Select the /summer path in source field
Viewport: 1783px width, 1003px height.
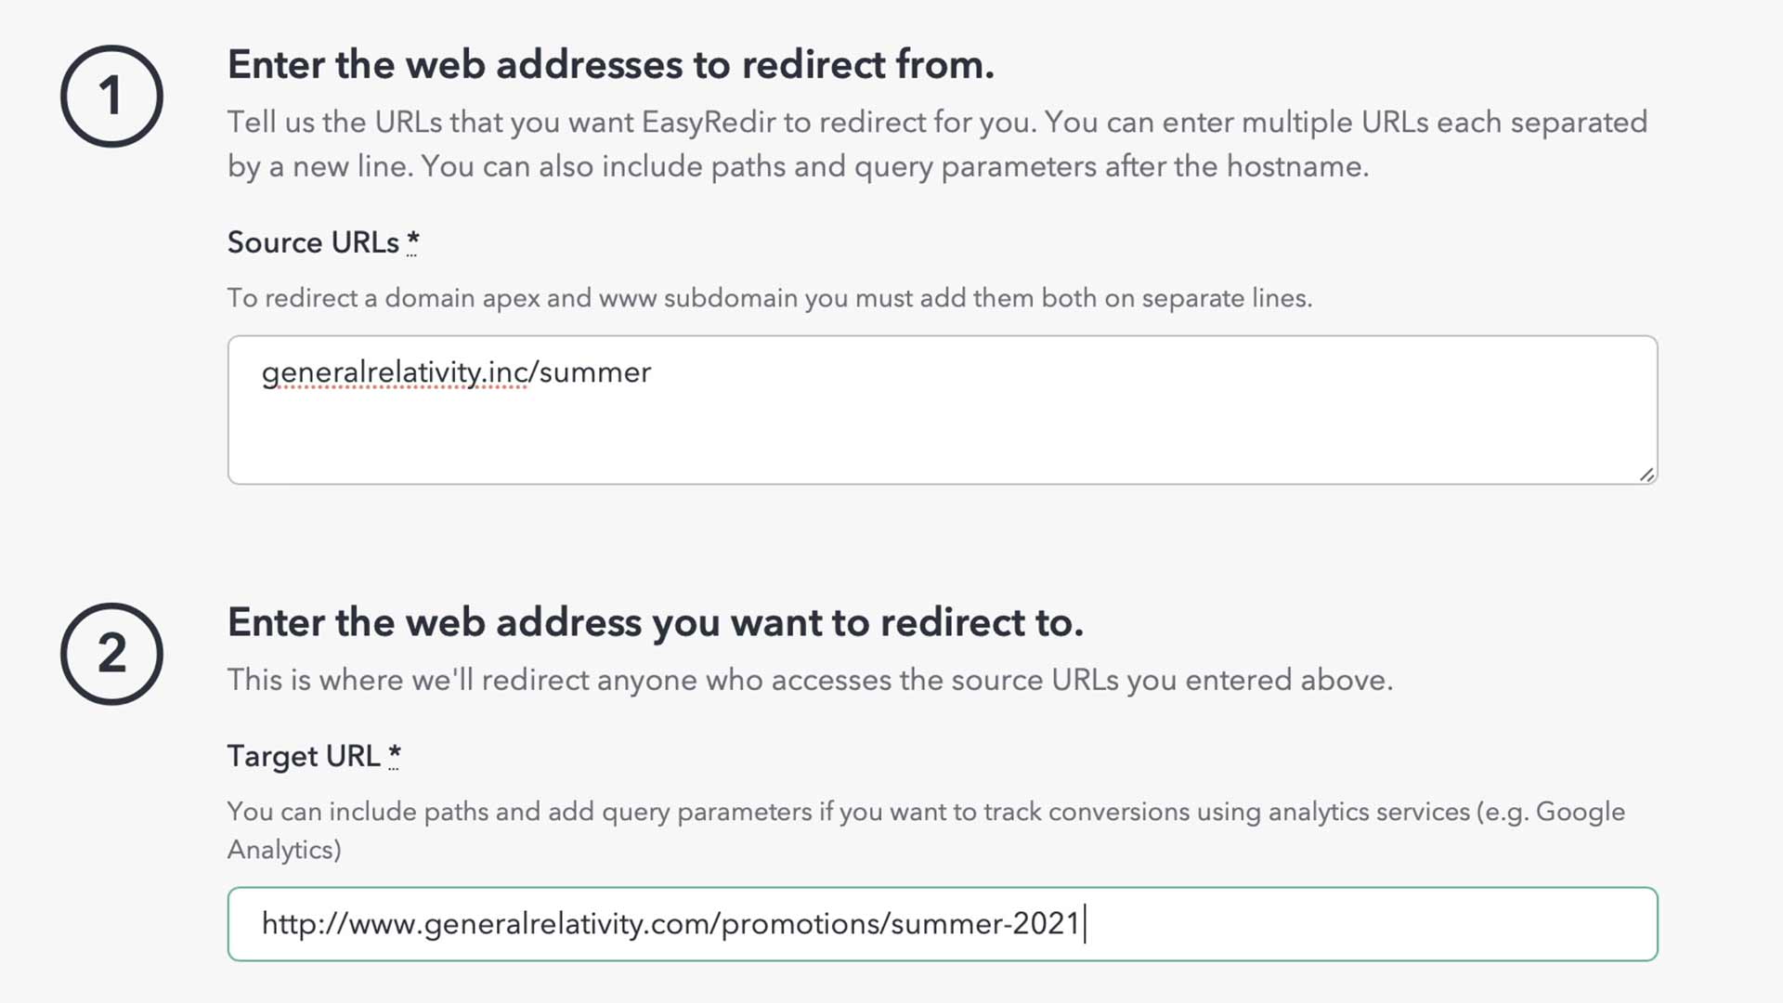pyautogui.click(x=592, y=372)
